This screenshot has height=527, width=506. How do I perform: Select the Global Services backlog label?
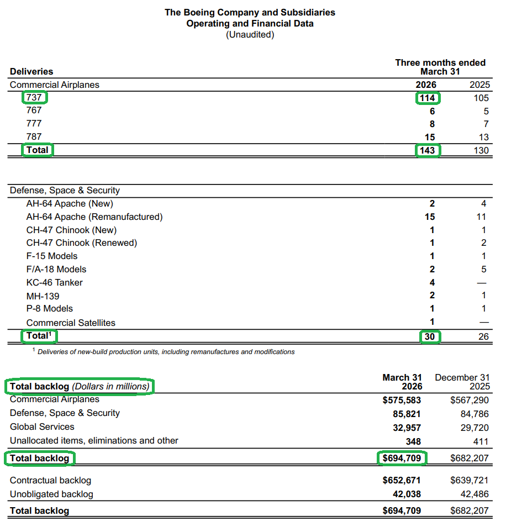pos(42,426)
